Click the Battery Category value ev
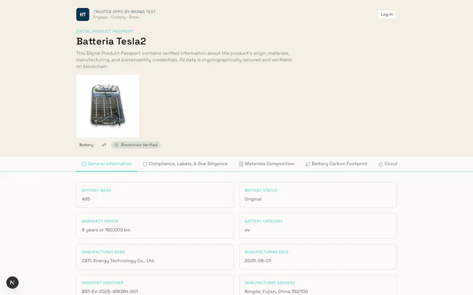The width and height of the screenshot is (473, 295). tap(247, 230)
